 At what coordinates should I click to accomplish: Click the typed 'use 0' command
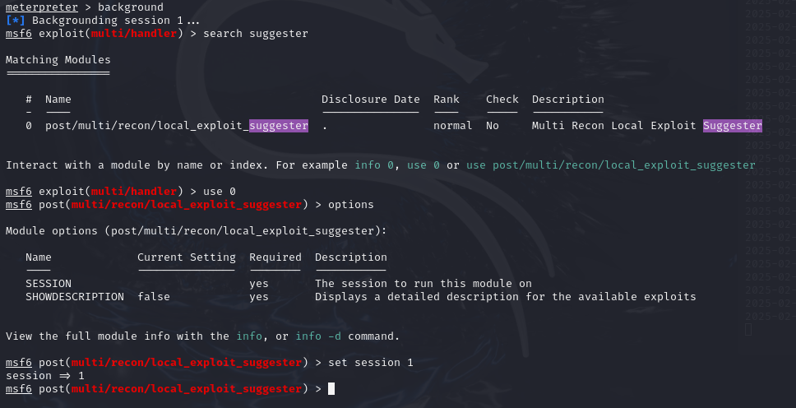[x=220, y=192]
